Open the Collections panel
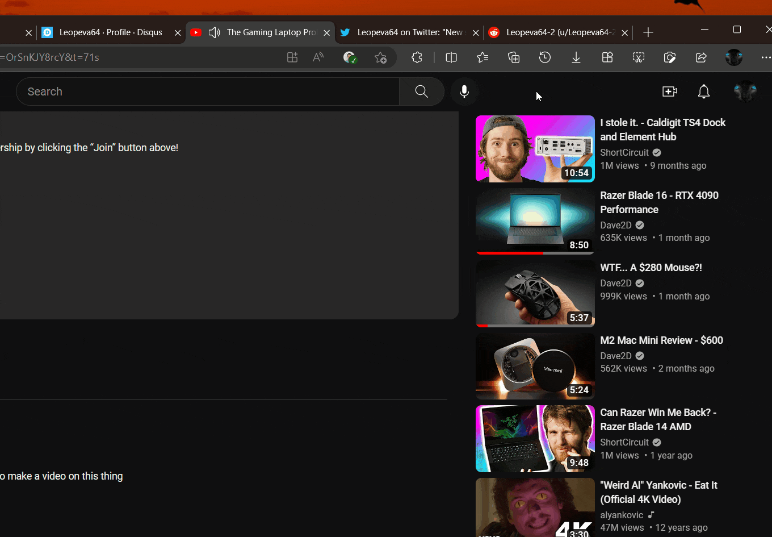The height and width of the screenshot is (537, 772). click(x=514, y=57)
